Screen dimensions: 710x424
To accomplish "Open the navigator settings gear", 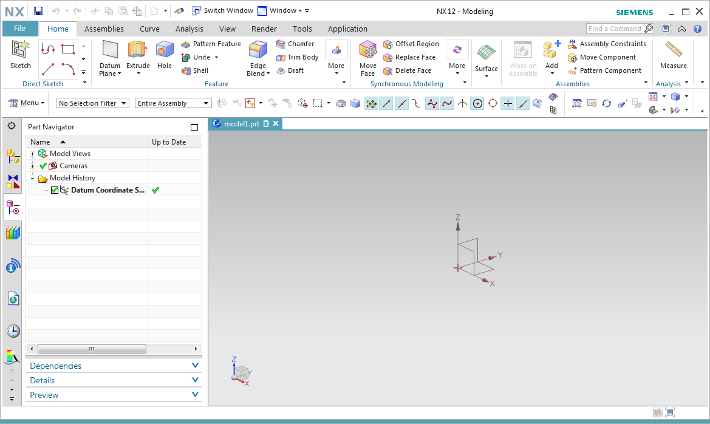I will click(x=12, y=126).
